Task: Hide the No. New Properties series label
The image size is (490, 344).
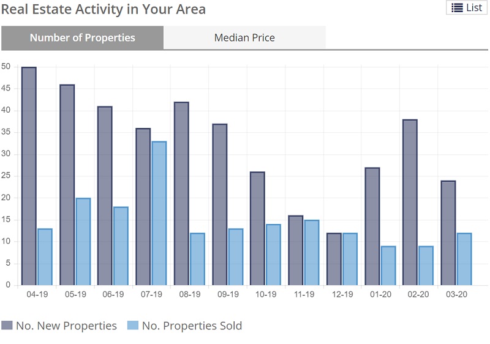Action: (x=66, y=326)
